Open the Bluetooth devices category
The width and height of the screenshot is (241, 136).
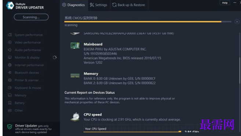pos(27,73)
